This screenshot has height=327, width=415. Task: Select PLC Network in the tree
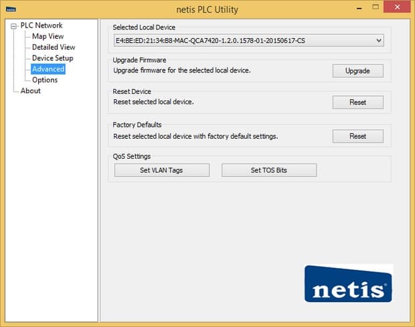(x=41, y=25)
